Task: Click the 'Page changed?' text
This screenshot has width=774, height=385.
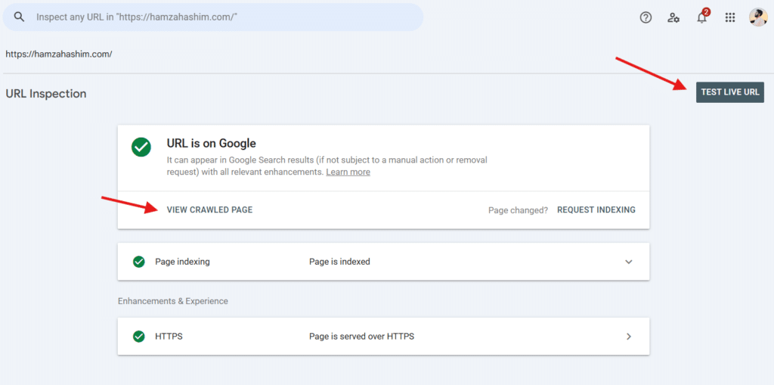Action: click(x=519, y=210)
